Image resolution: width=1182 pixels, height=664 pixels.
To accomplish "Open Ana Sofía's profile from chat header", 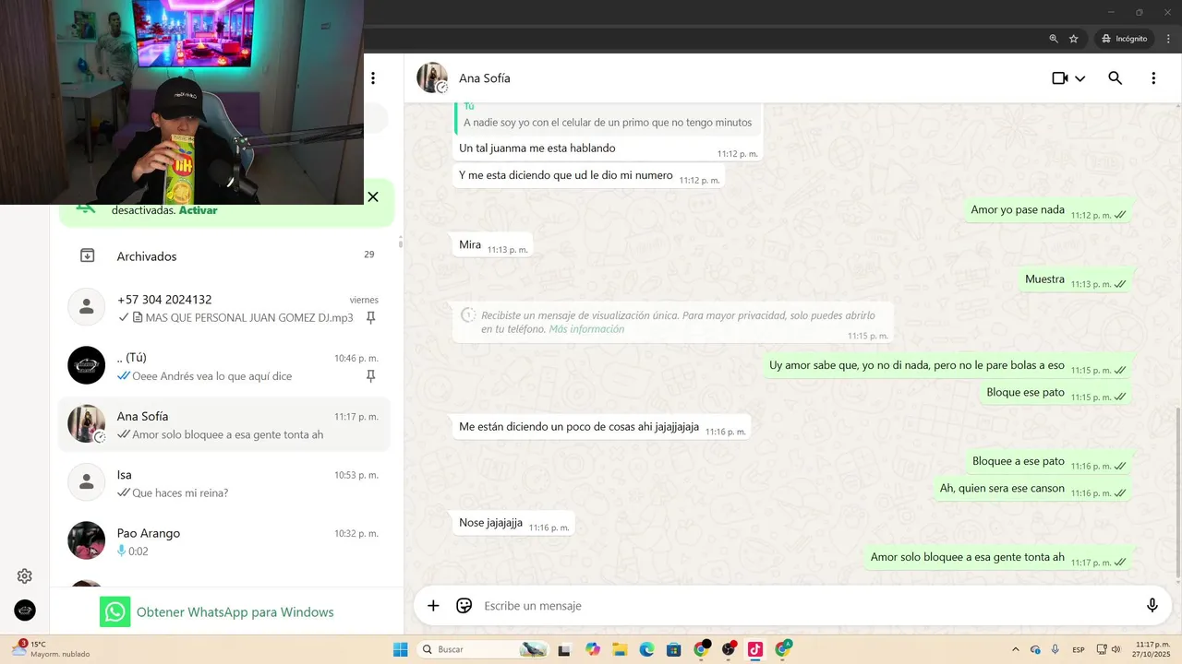I will pos(432,78).
